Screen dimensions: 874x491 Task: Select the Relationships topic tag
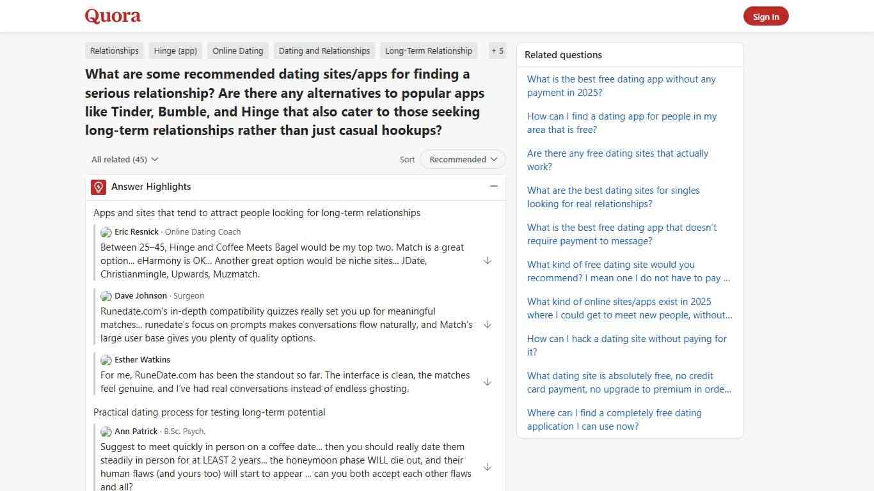[114, 51]
